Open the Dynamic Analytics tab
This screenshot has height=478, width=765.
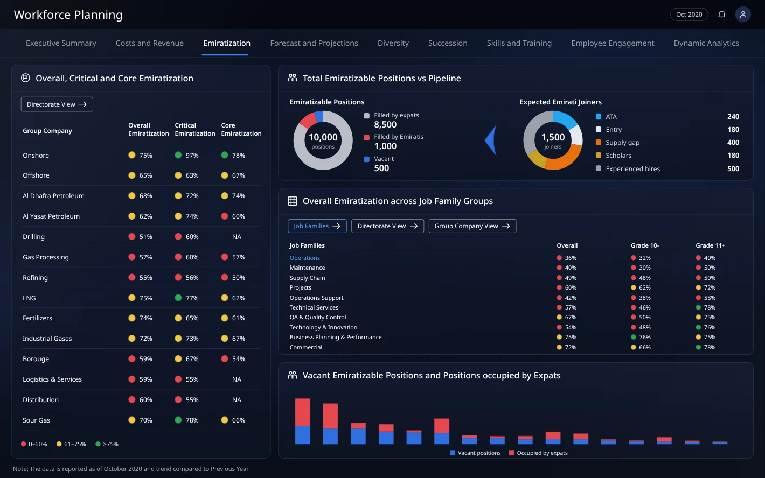[706, 43]
